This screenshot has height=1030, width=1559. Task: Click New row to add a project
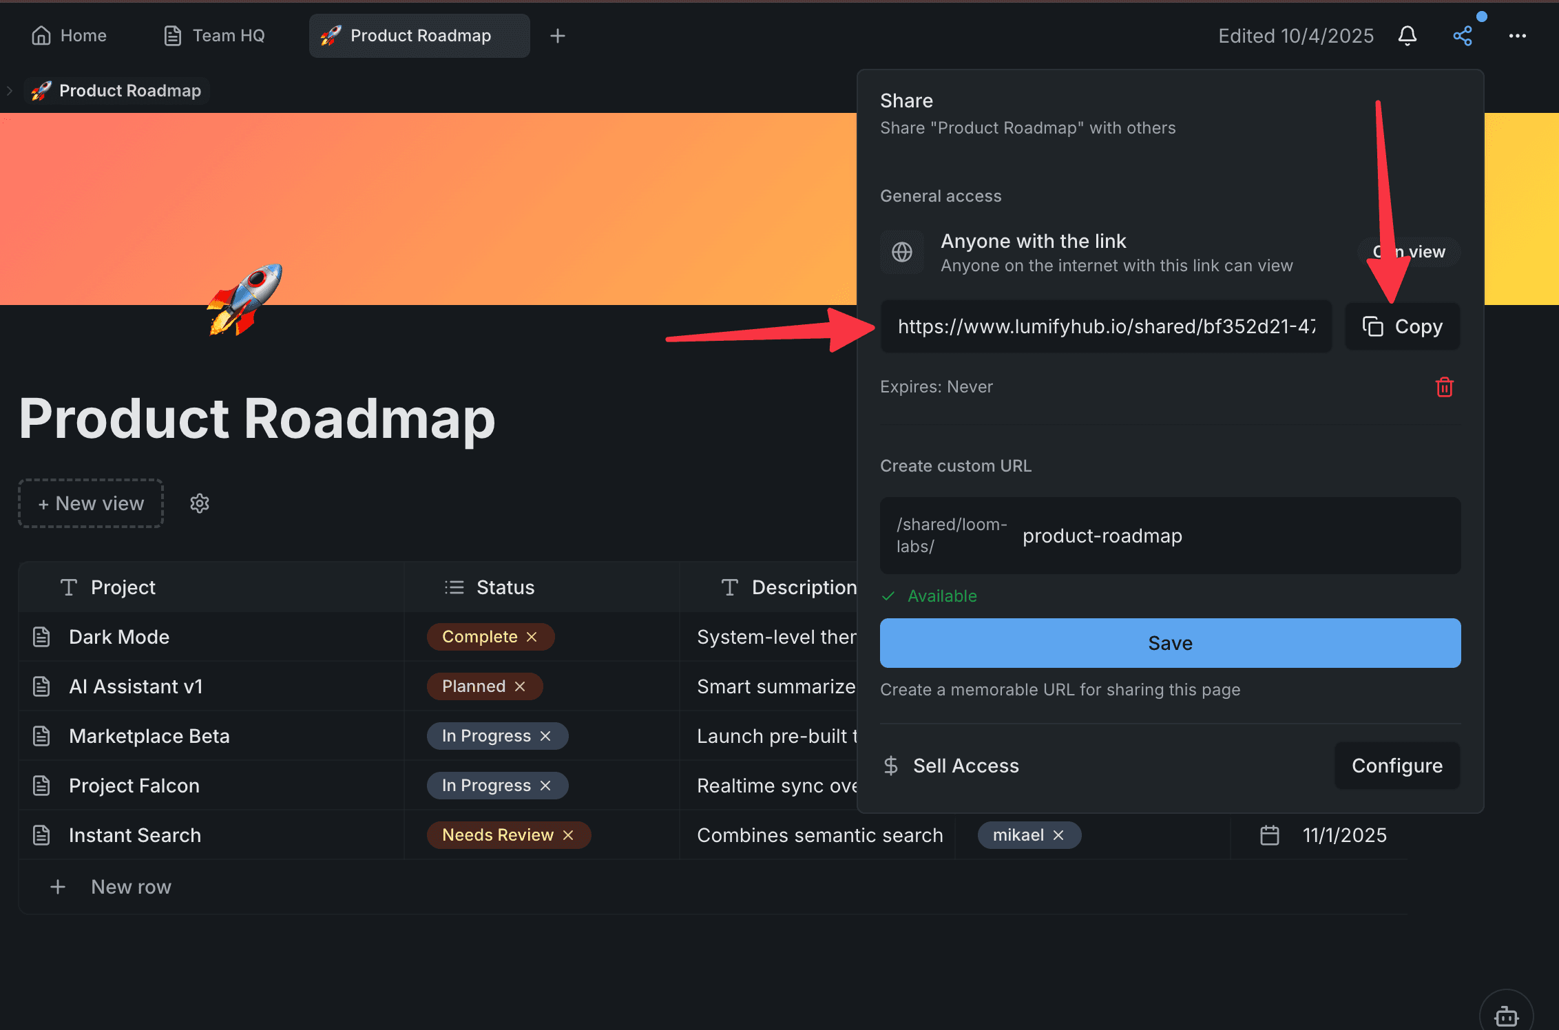pyautogui.click(x=131, y=887)
